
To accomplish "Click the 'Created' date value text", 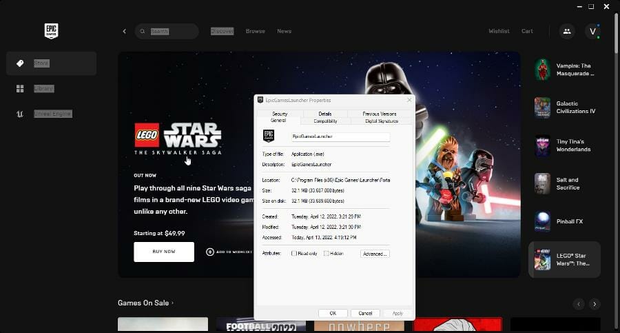I will click(x=327, y=217).
